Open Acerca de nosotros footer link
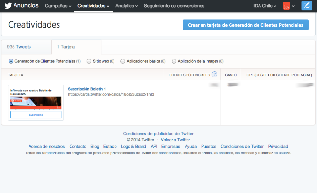Screen dimensions: 317x193 [47, 146]
